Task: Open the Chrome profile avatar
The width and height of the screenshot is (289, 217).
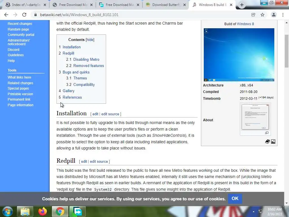Action: point(274,15)
